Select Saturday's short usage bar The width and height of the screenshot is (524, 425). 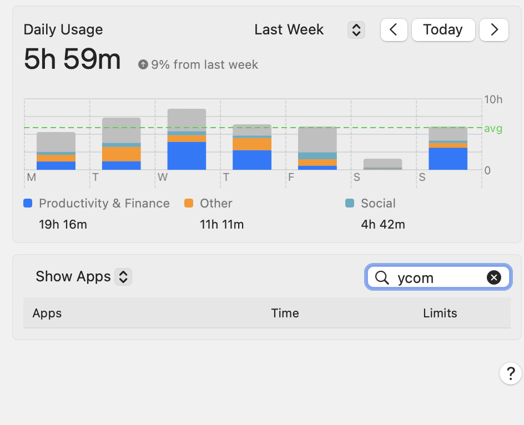click(382, 164)
